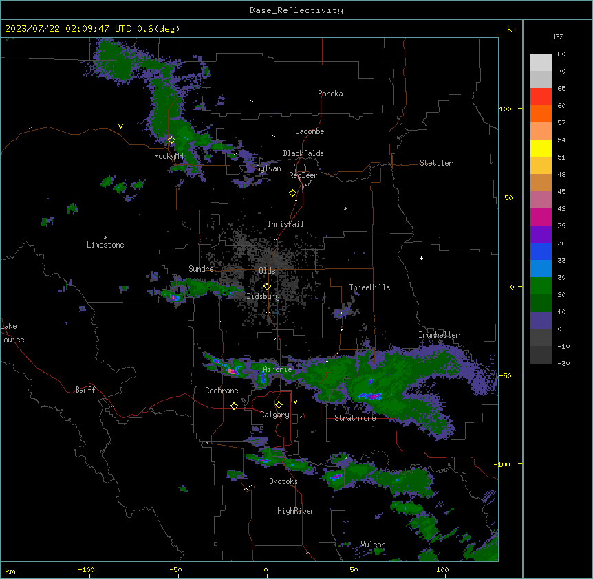Click the Calgary city label

tap(274, 415)
